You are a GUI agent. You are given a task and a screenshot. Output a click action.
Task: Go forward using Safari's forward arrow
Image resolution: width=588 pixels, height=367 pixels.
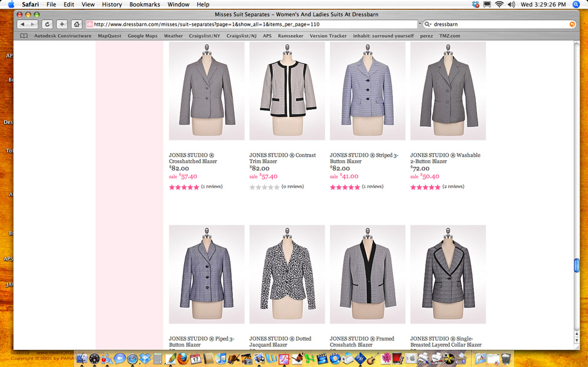(32, 24)
